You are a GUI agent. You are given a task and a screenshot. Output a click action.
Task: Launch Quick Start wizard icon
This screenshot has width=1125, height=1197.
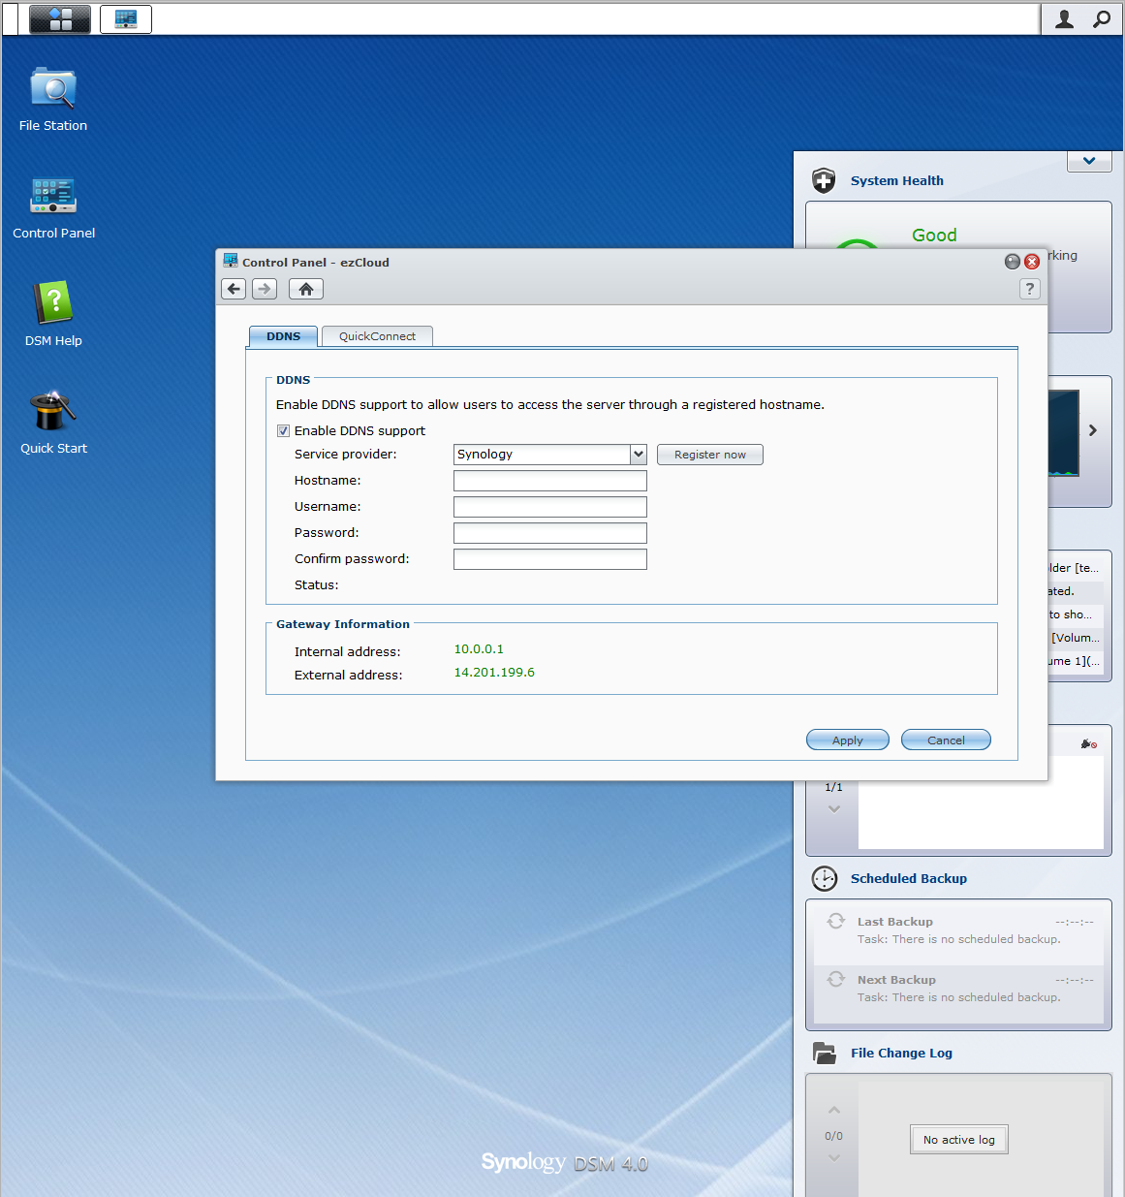tap(53, 423)
